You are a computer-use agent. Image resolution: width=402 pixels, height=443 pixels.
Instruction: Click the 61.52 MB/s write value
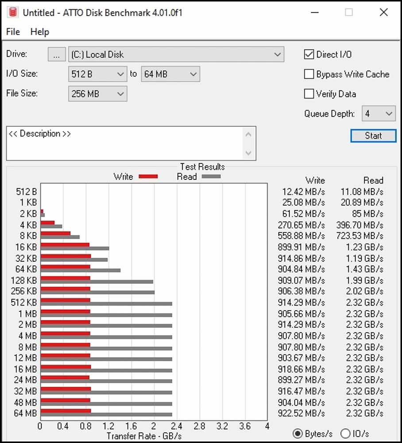click(303, 214)
